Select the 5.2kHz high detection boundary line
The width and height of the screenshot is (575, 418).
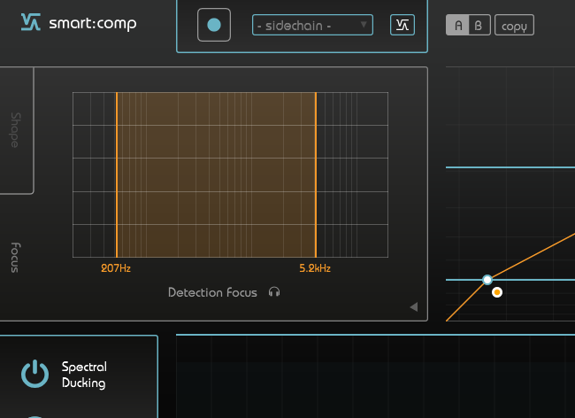[x=316, y=174]
